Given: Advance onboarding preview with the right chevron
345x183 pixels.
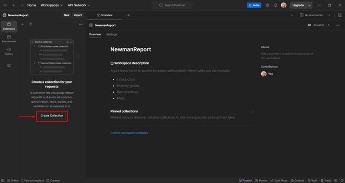Looking at the screenshot, I should click(x=77, y=57).
